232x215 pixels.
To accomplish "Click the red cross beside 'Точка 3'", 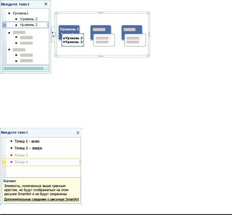I will pos(11,155).
